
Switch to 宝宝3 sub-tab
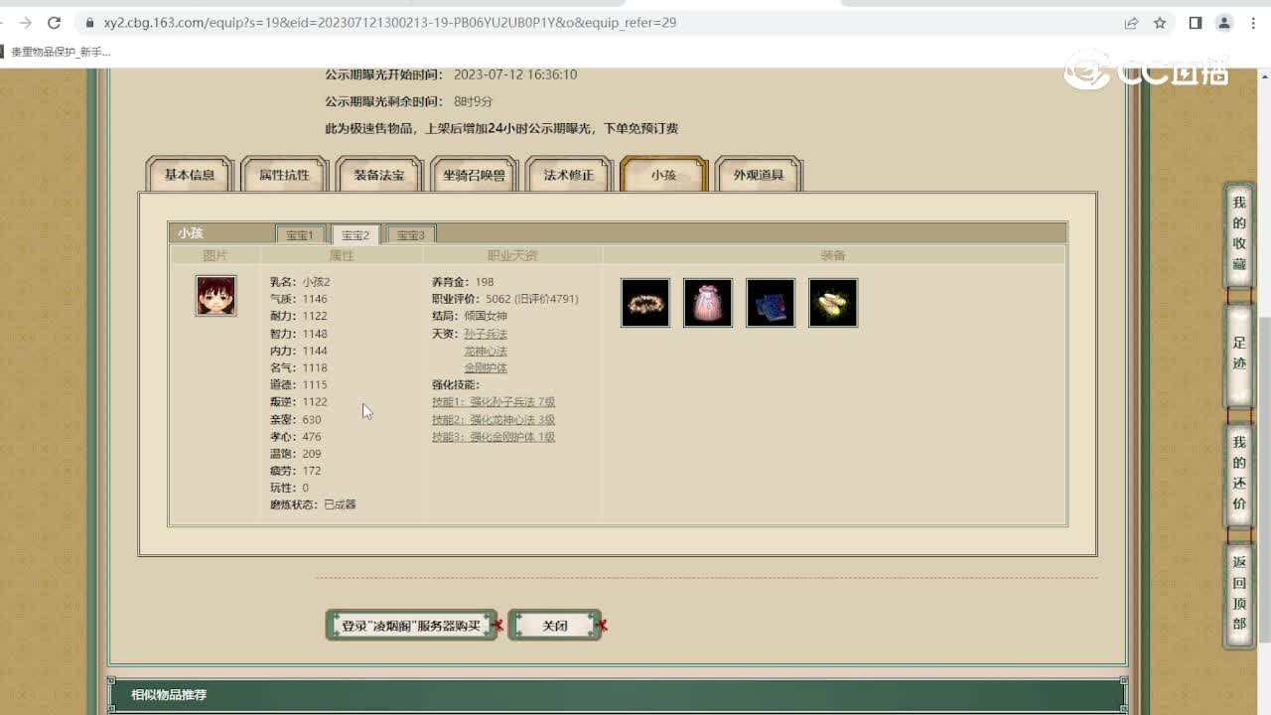click(x=411, y=234)
